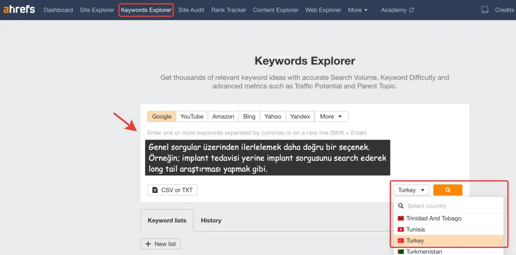The height and width of the screenshot is (255, 516).
Task: Select the Yahoo search engine
Action: tap(273, 116)
